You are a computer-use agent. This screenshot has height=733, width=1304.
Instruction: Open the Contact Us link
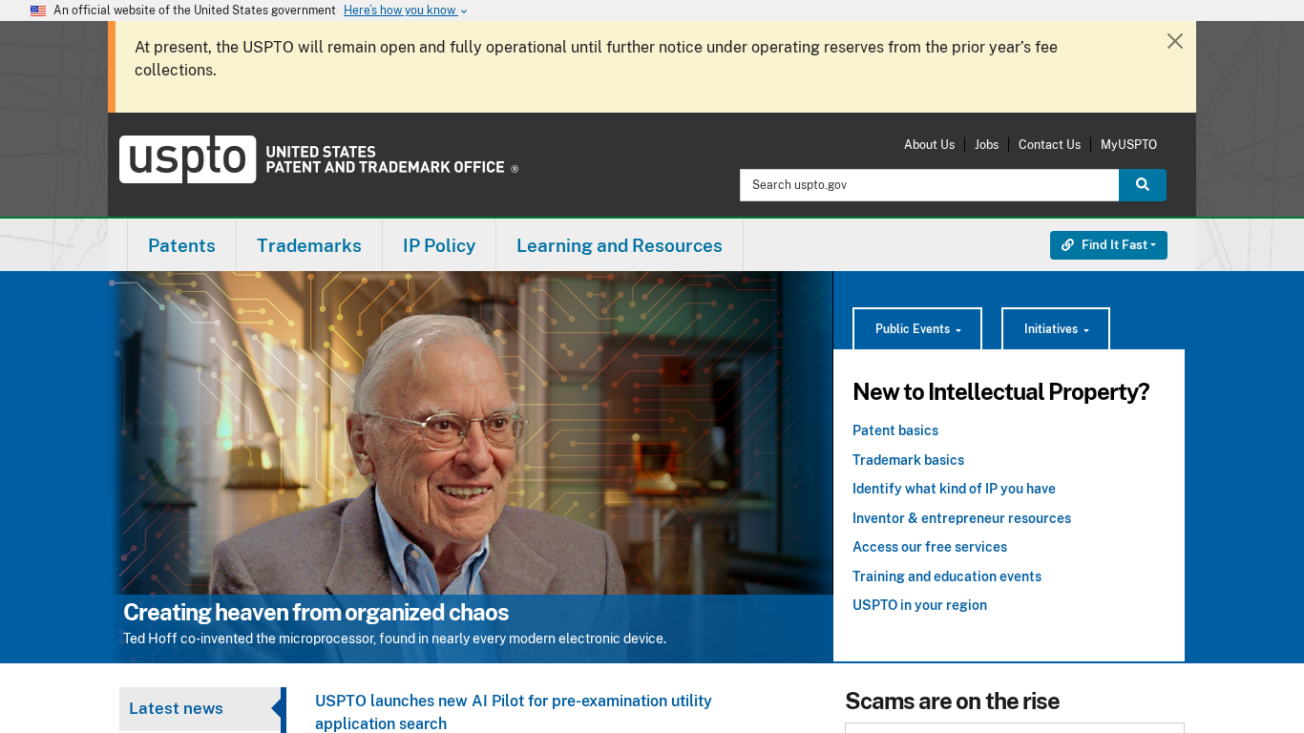click(1049, 145)
